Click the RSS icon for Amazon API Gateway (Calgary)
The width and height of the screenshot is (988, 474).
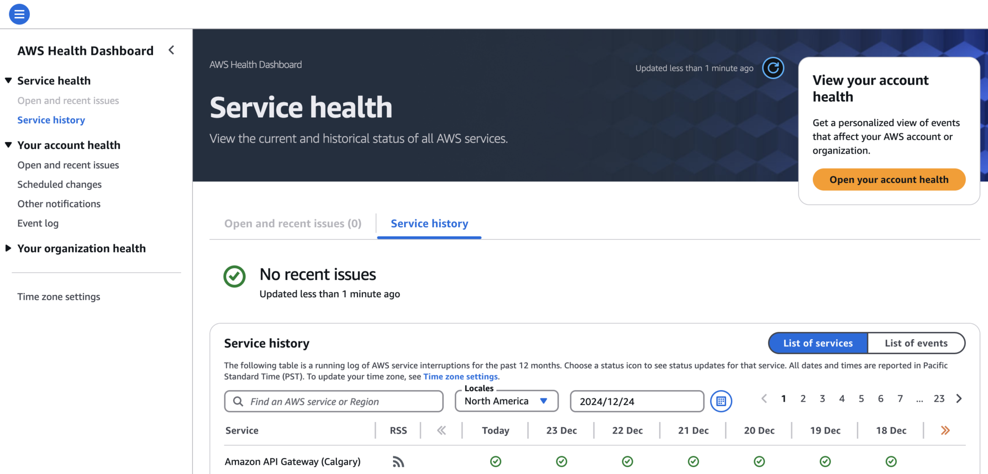[398, 461]
